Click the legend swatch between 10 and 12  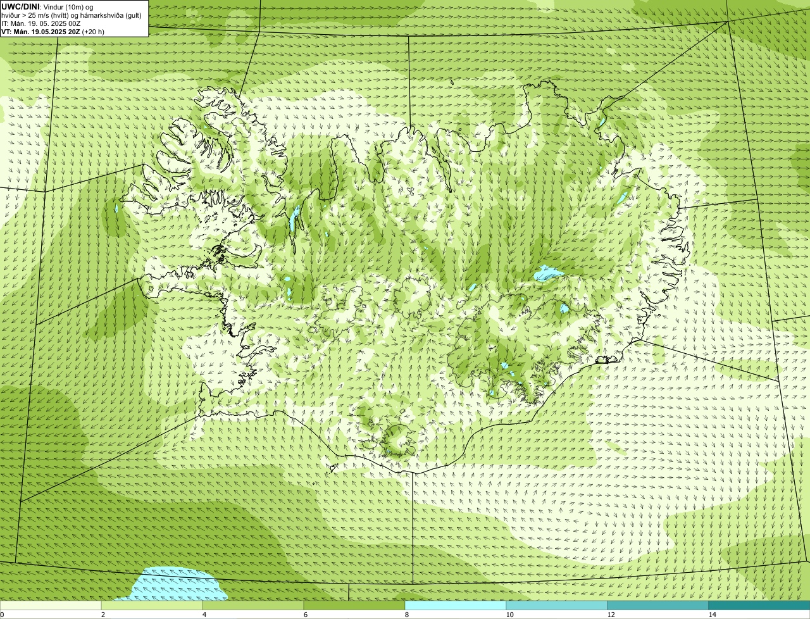coord(557,606)
